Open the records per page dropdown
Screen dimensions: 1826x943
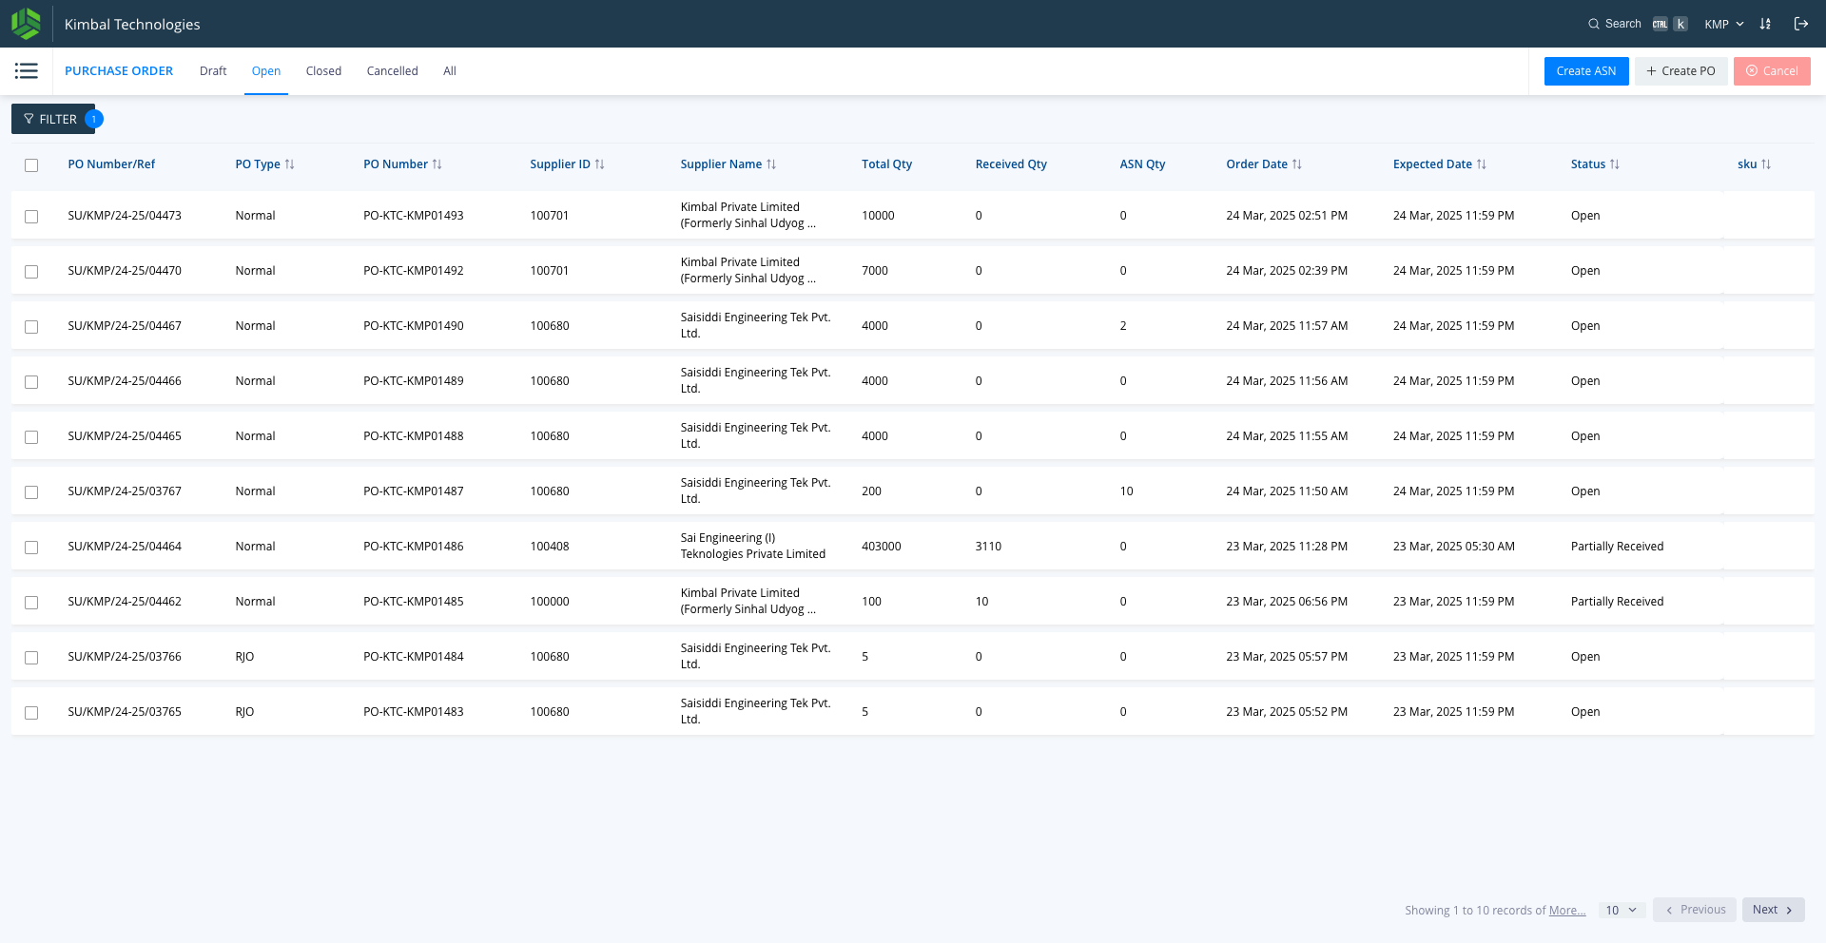tap(1622, 910)
